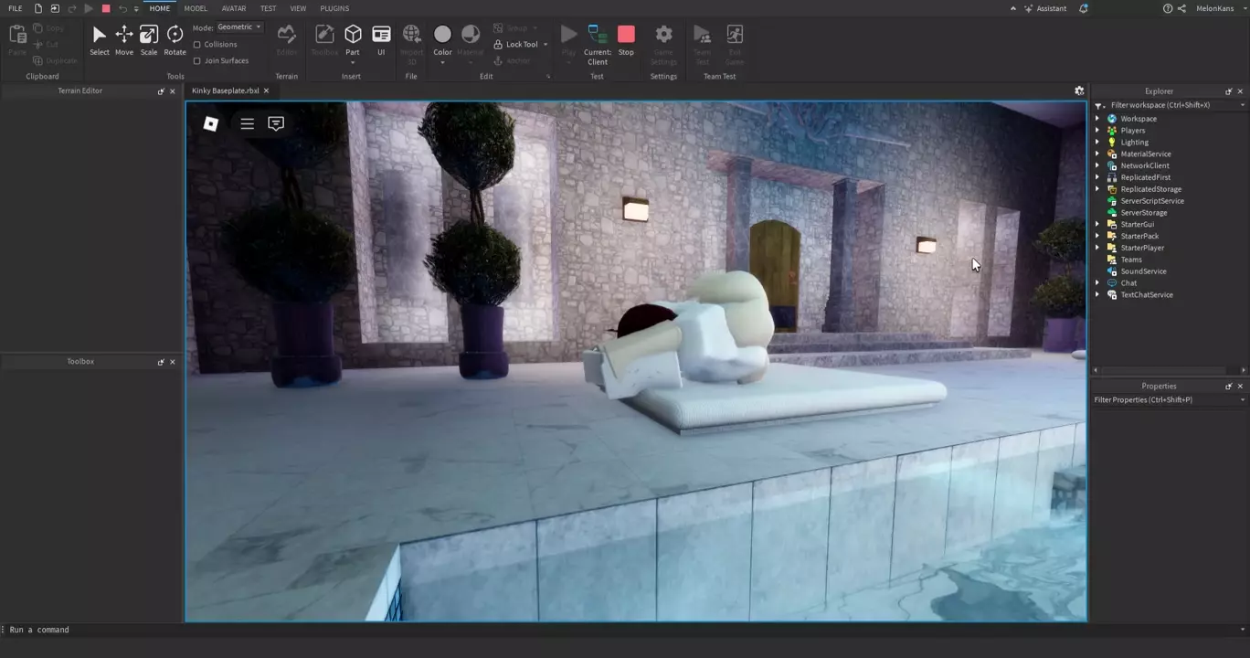Insert a new Part

pos(353,35)
